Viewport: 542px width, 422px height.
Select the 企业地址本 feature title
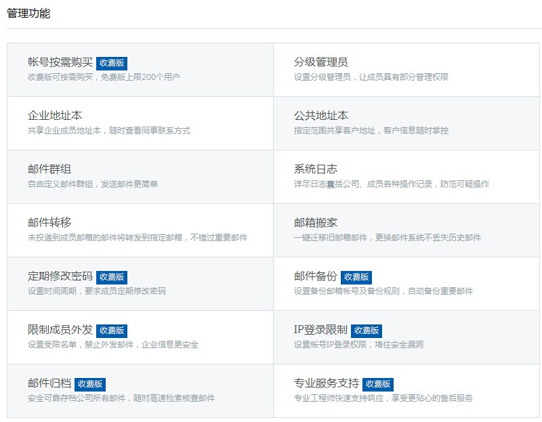coord(55,116)
